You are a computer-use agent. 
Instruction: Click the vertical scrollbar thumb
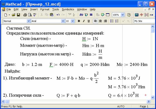152,31
